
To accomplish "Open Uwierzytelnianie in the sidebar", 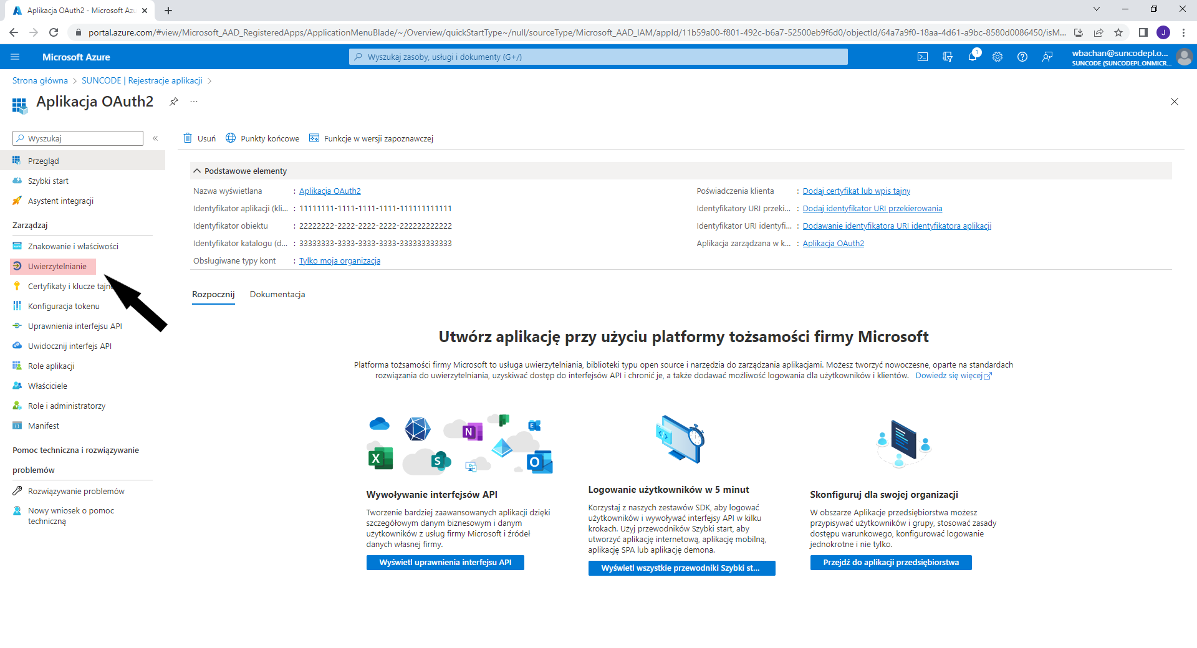I will click(54, 266).
